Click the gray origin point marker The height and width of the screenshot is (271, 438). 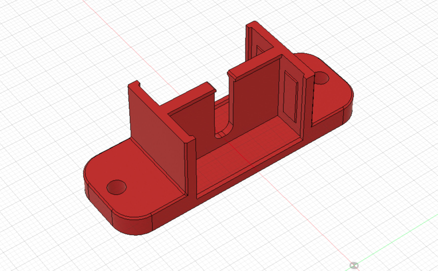(354, 265)
